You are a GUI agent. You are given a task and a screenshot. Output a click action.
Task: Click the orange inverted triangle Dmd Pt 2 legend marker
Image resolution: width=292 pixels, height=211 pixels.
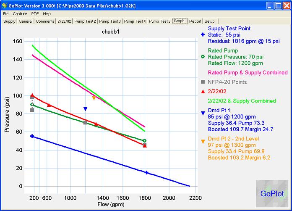tap(203, 142)
